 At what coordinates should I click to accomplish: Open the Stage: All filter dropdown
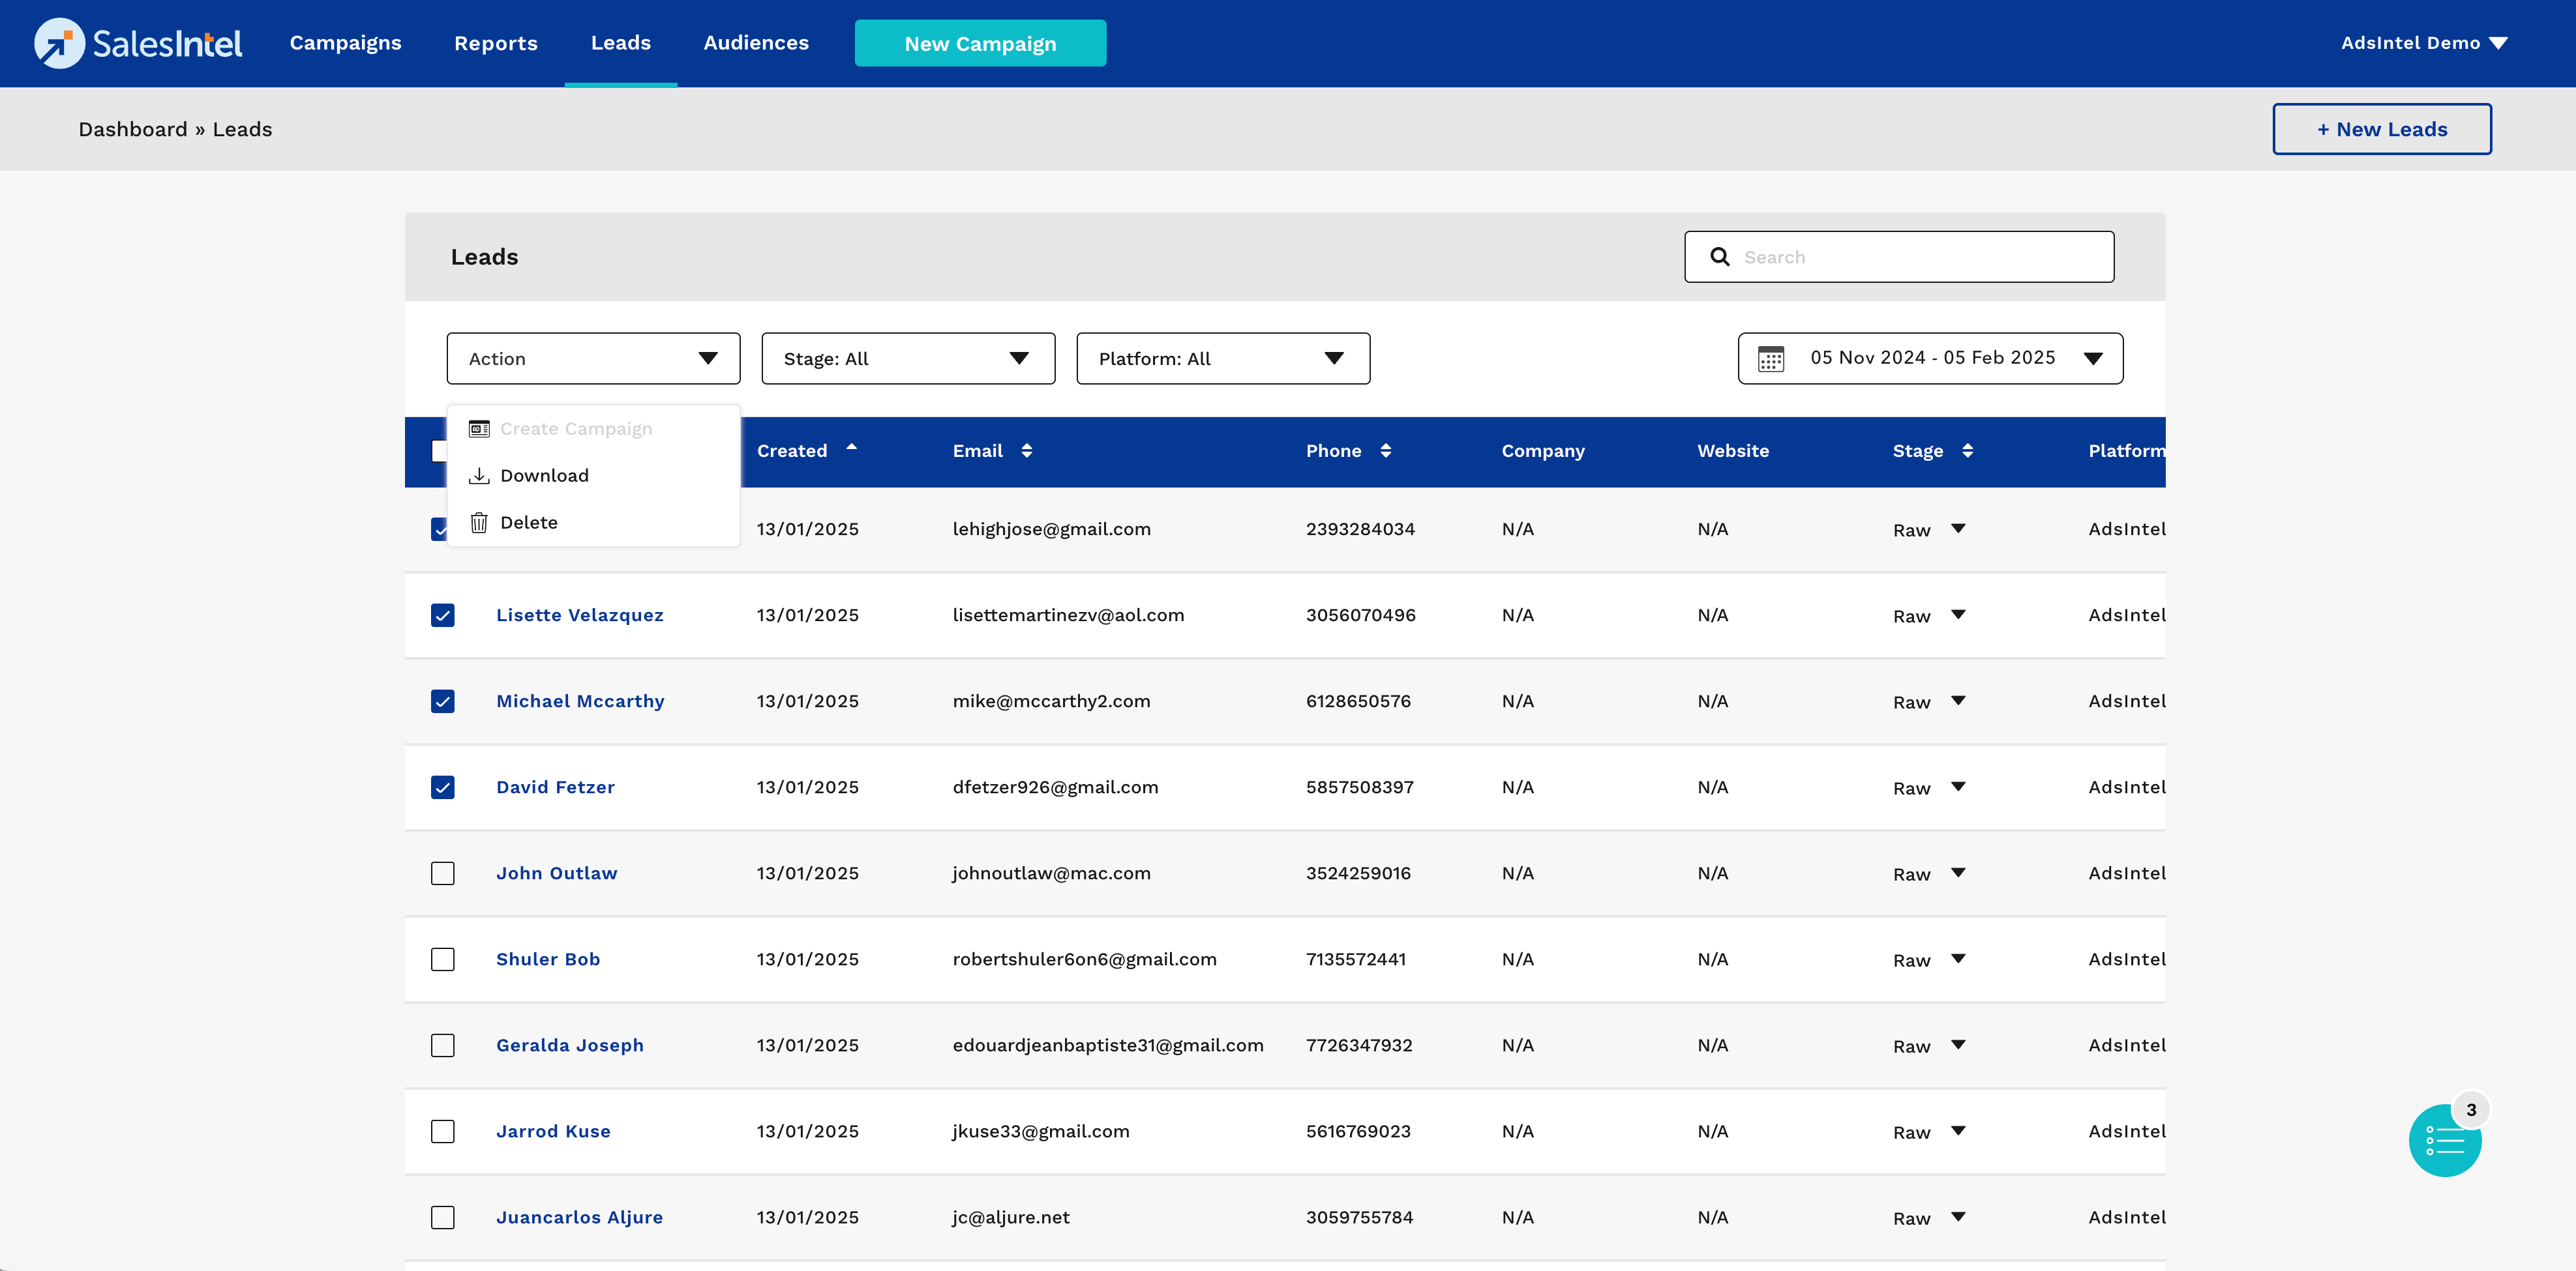tap(907, 358)
